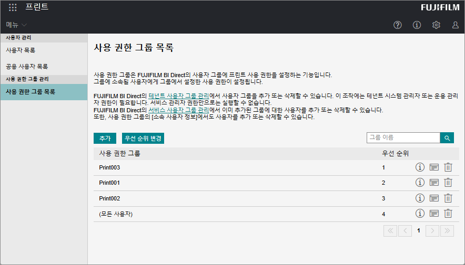Expand the 메뉴 dropdown
The image size is (465, 265).
coord(17,25)
